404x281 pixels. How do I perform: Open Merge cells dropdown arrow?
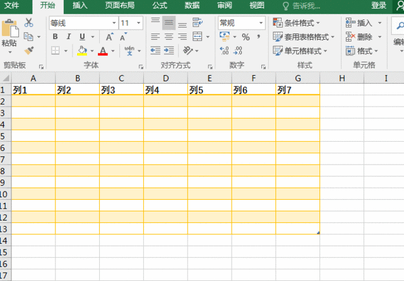pyautogui.click(x=208, y=37)
